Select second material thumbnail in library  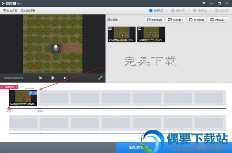click(151, 34)
